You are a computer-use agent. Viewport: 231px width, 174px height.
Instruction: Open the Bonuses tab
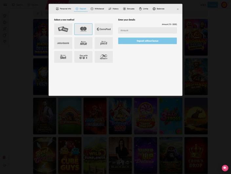tap(128, 9)
